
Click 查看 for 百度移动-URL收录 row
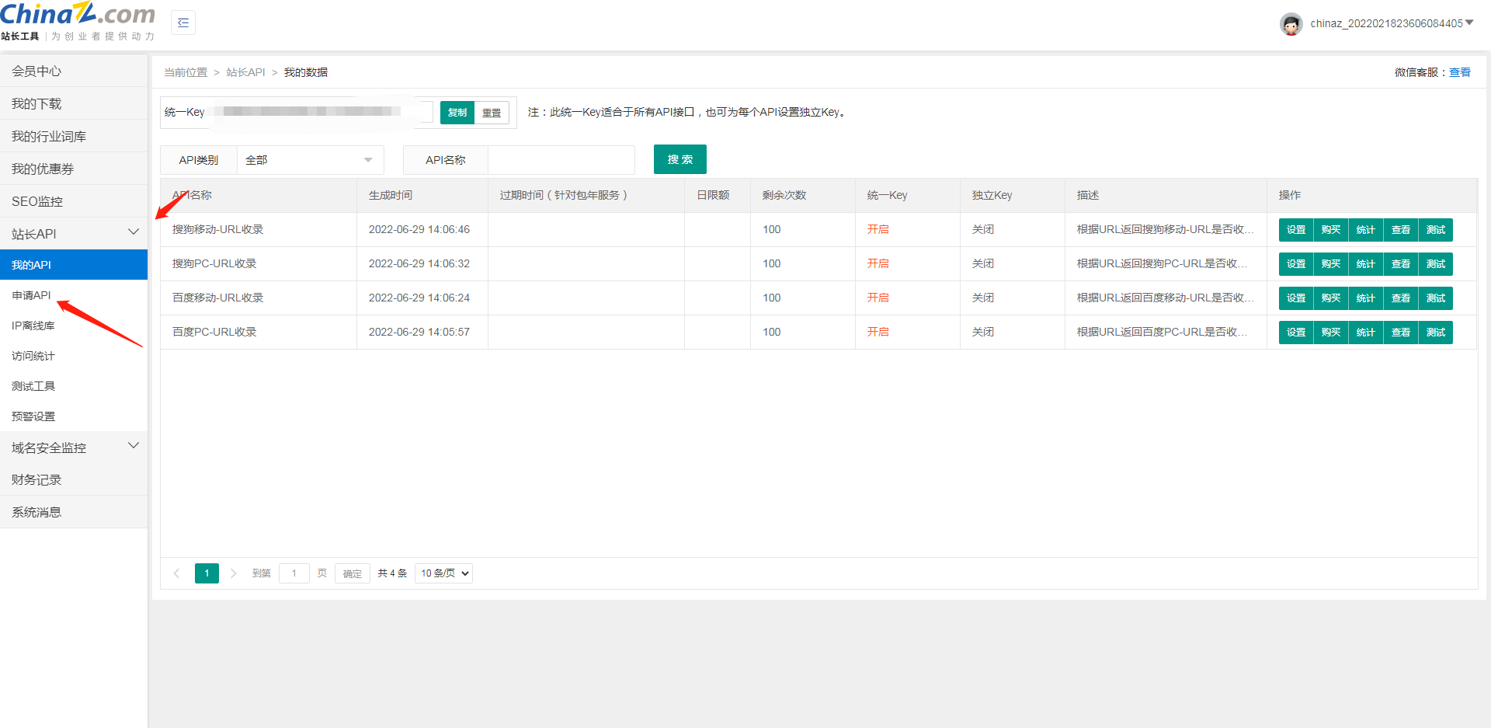click(x=1401, y=298)
